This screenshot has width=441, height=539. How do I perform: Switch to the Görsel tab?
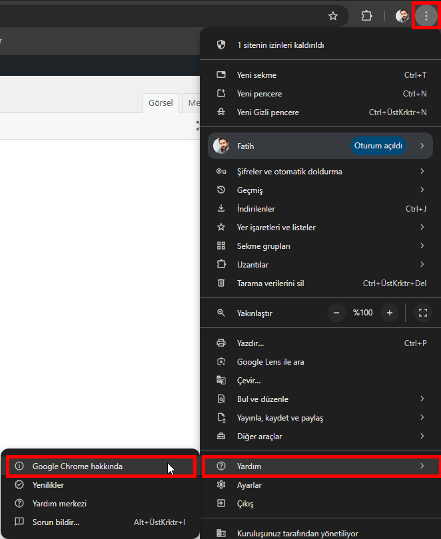pyautogui.click(x=161, y=102)
